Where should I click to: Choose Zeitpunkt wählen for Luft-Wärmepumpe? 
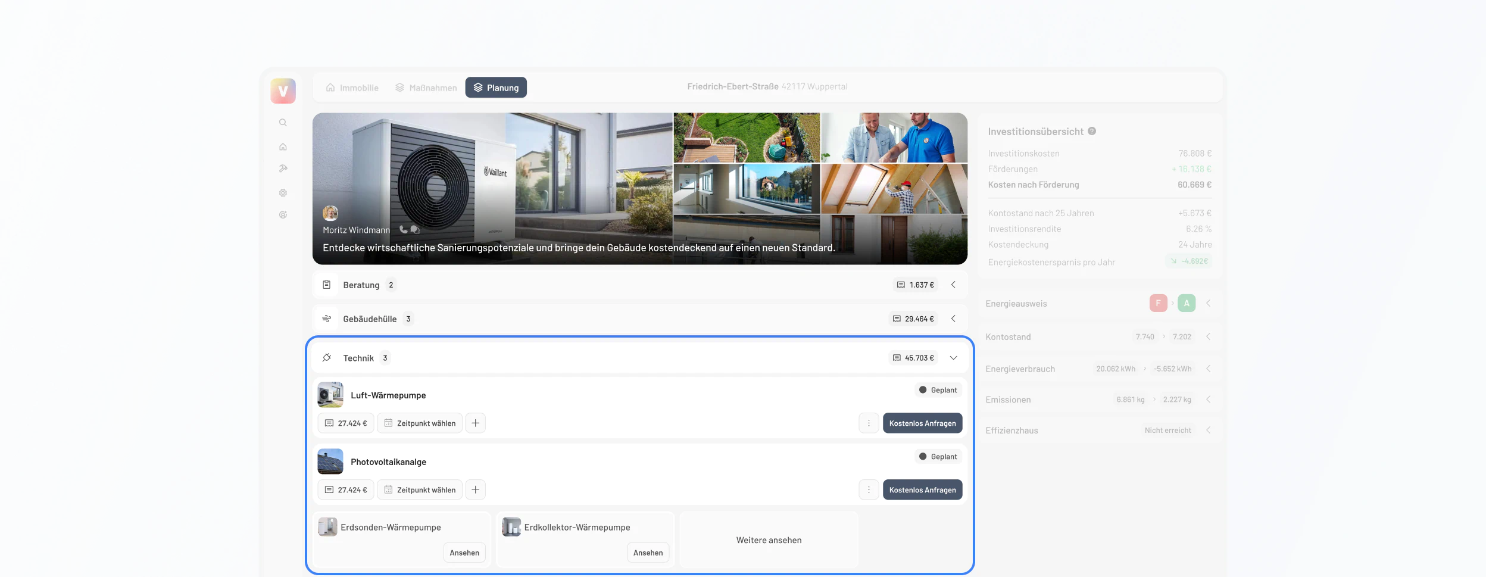[420, 423]
